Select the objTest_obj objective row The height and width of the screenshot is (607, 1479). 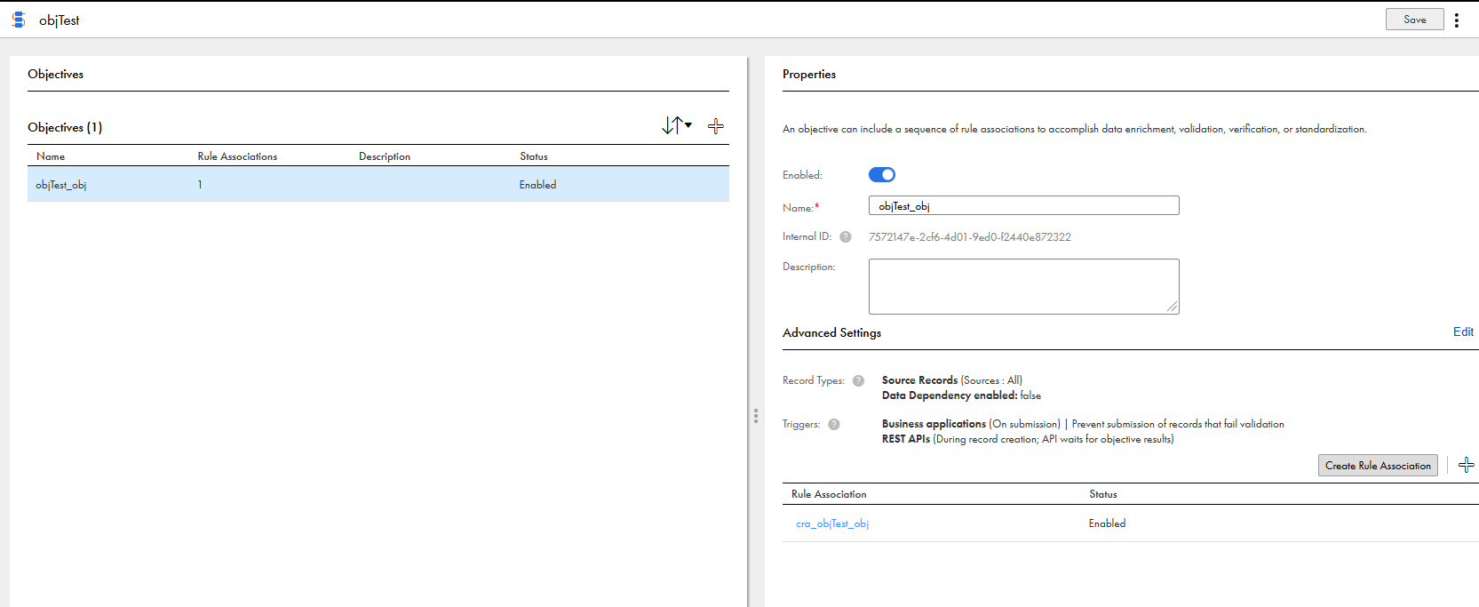click(378, 185)
